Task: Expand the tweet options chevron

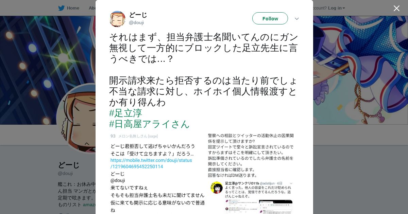Action: click(296, 19)
